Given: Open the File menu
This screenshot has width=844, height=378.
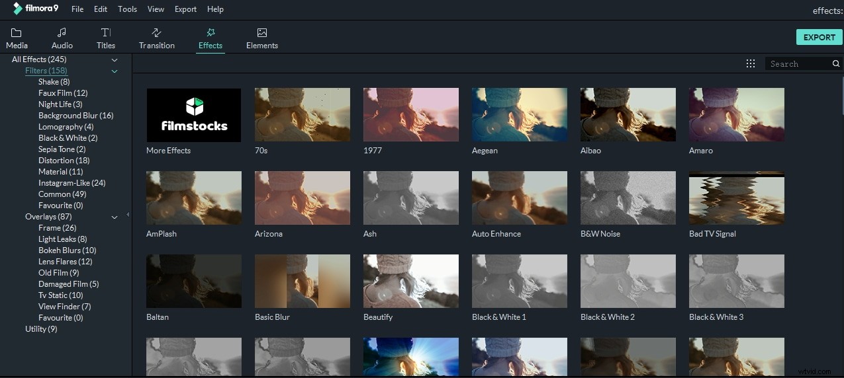Looking at the screenshot, I should coord(77,9).
